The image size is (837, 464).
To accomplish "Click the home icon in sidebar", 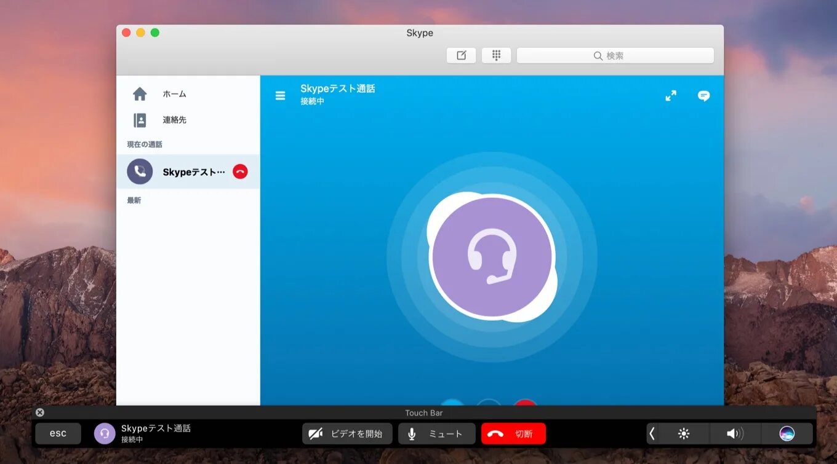I will pos(140,94).
